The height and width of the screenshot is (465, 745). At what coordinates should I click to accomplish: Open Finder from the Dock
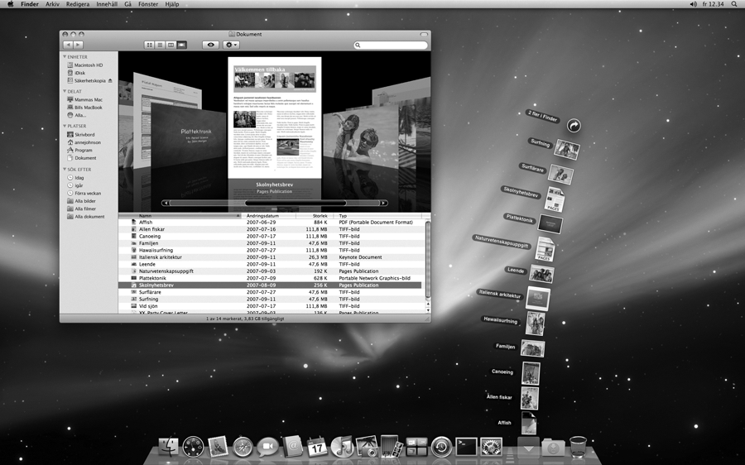168,447
